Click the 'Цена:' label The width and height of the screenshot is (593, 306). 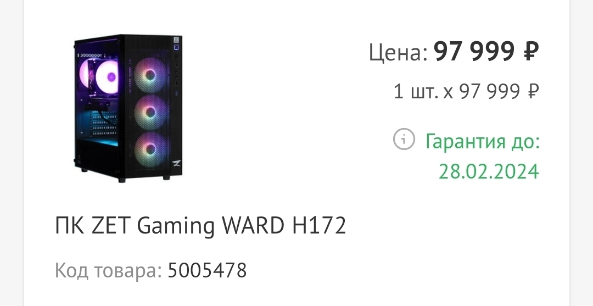pos(398,52)
